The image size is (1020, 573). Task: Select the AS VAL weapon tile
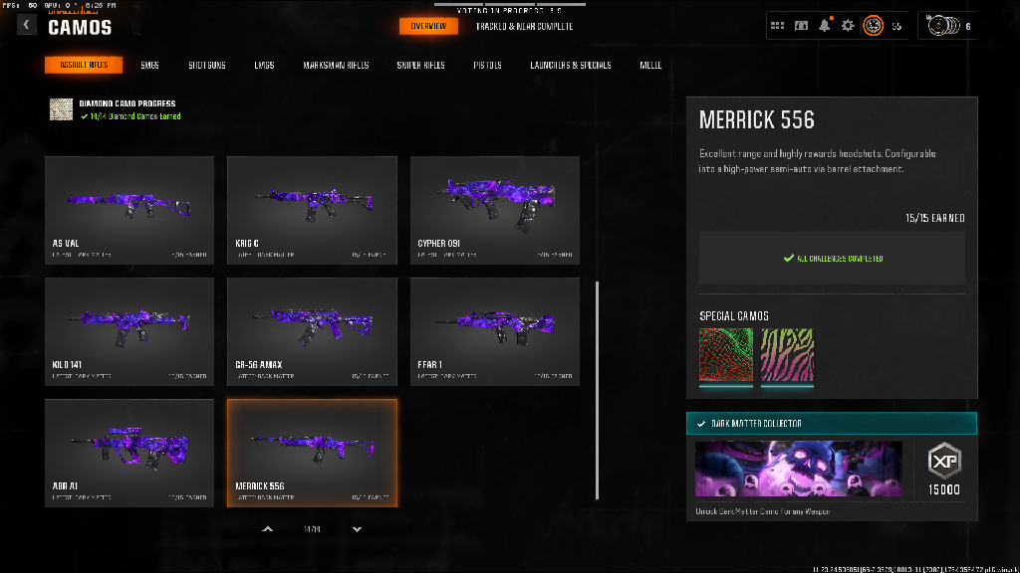tap(129, 210)
